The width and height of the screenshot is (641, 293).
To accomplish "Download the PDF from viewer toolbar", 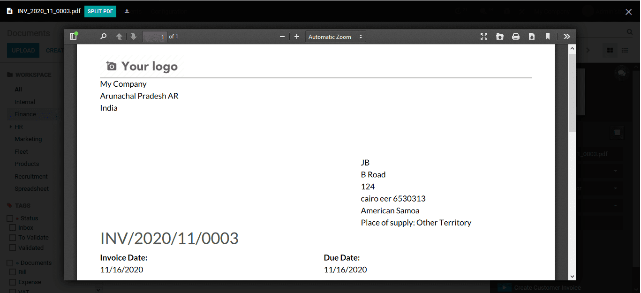I will point(532,37).
